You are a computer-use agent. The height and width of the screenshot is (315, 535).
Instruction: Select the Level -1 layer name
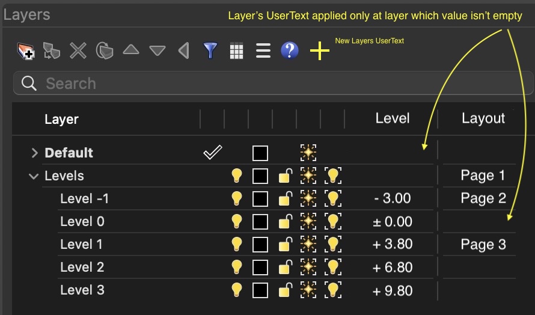point(84,198)
